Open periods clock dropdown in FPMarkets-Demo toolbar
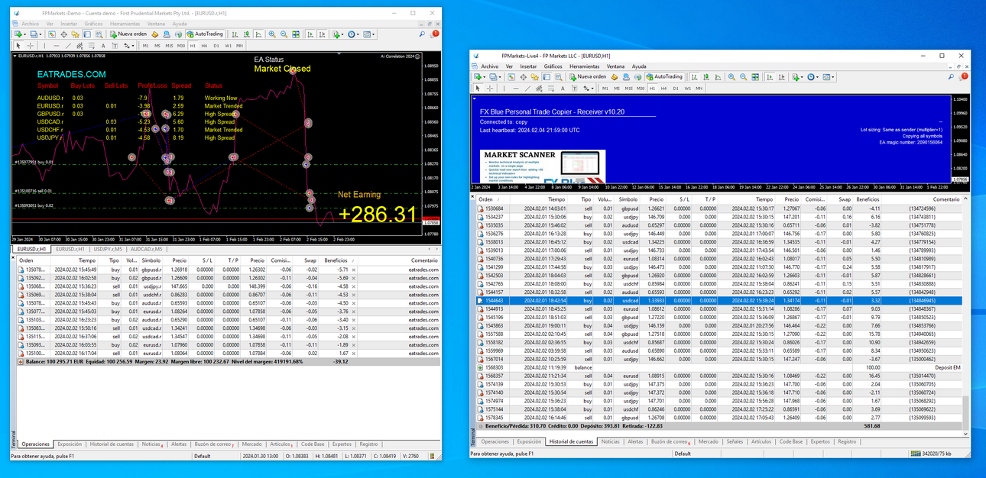Screen dimensions: 986x478 click(x=353, y=34)
